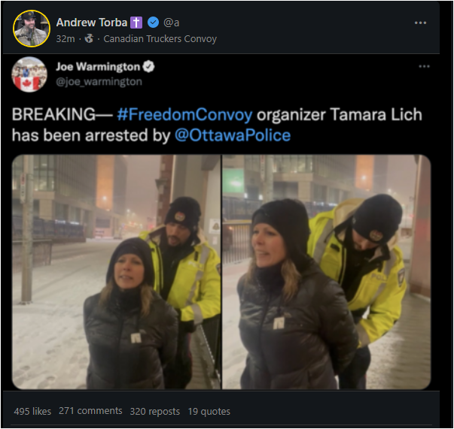View the left arrest photo
Screen dimensions: 454x429
coord(116,272)
